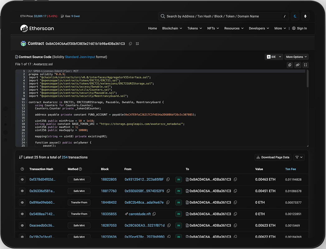Copy the contract address to clipboard
Image resolution: width=326 pixels, height=249 pixels.
(x=130, y=44)
